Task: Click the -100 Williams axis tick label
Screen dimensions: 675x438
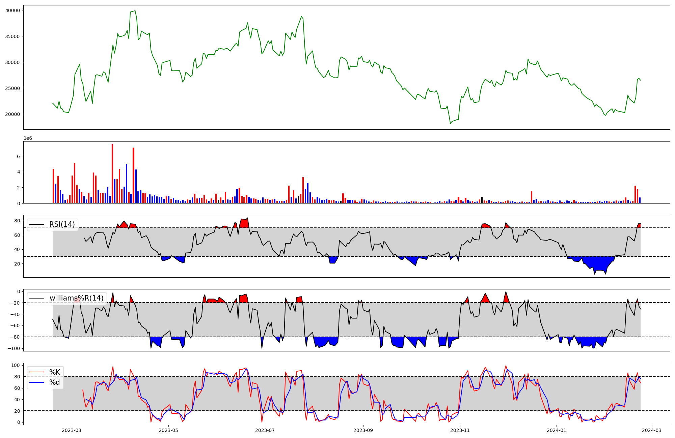Action: 14,348
